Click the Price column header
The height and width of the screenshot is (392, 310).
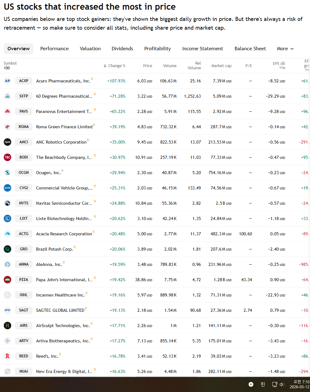pos(148,66)
